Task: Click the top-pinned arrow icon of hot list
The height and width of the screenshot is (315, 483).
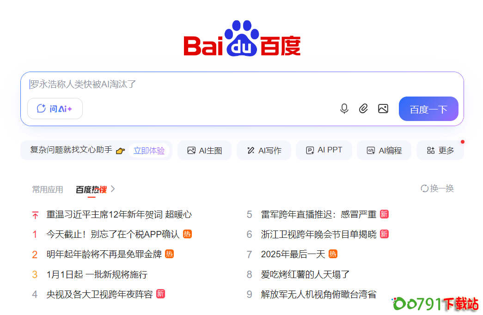Action: (x=35, y=215)
